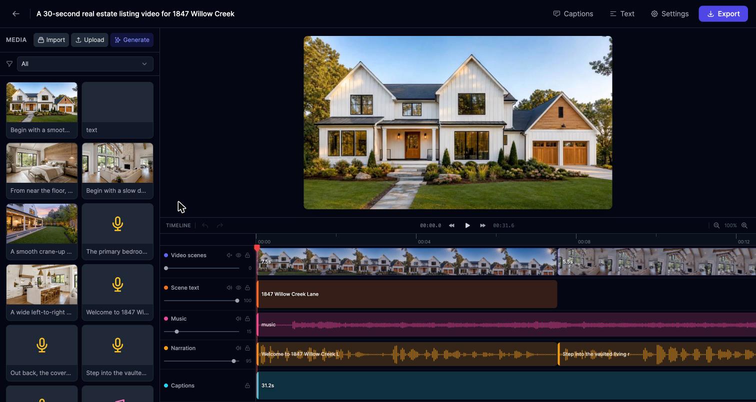Select the 'Step into the vaulte...' audio clip
The width and height of the screenshot is (756, 402).
pyautogui.click(x=117, y=353)
